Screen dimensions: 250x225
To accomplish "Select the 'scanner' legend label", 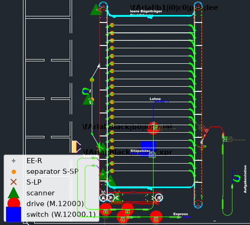I will (x=41, y=193).
